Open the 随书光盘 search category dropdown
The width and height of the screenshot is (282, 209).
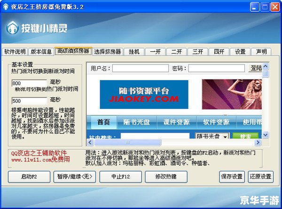[x=212, y=136]
